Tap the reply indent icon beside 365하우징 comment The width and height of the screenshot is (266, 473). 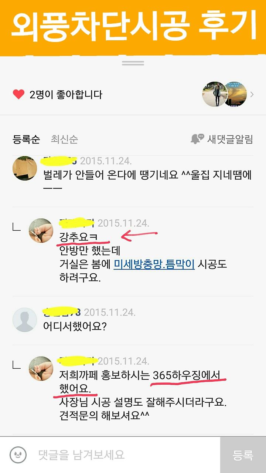pos(17,365)
